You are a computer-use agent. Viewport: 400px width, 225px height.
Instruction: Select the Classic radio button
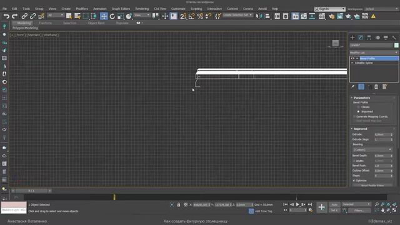(358, 107)
